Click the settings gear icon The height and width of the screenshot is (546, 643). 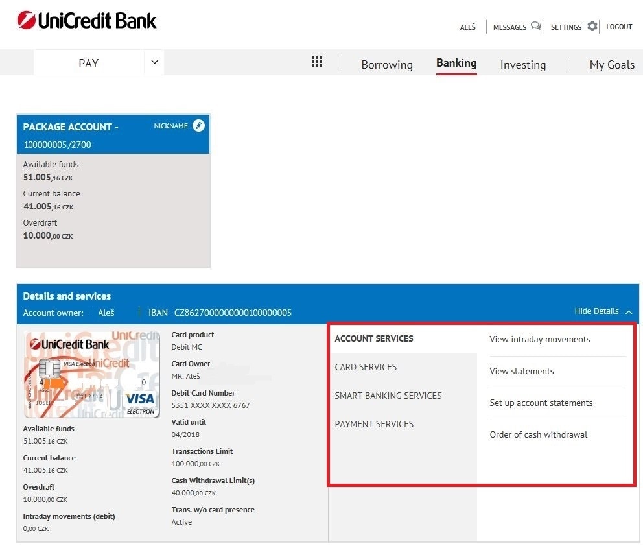(592, 26)
